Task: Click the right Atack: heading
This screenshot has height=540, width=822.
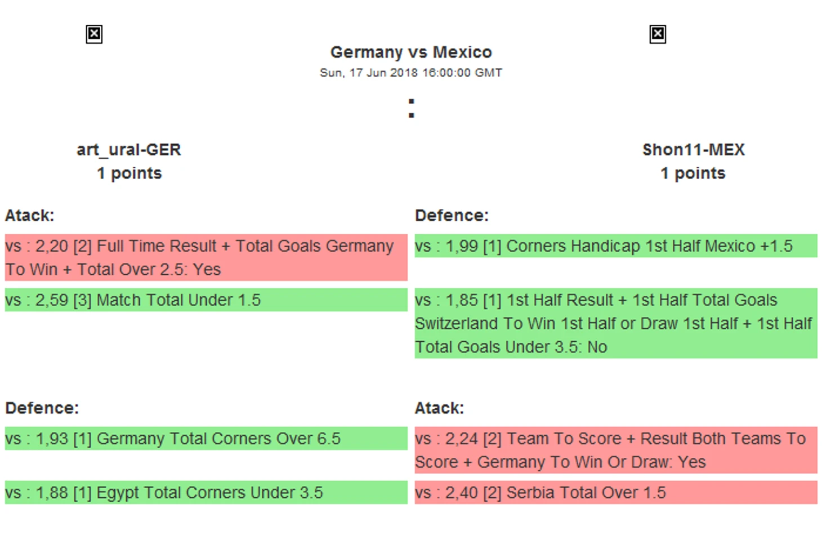Action: pos(439,408)
